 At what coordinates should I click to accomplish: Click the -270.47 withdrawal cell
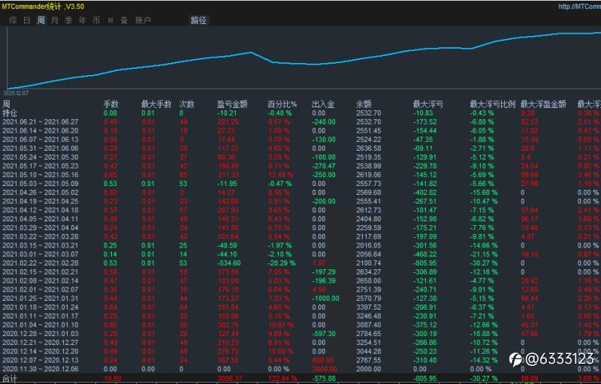[x=324, y=166]
